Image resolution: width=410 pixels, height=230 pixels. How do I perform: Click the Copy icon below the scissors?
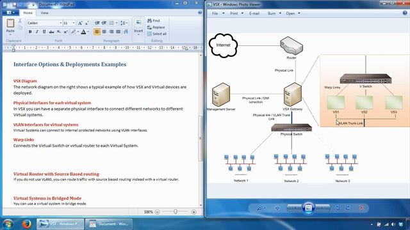[20, 27]
